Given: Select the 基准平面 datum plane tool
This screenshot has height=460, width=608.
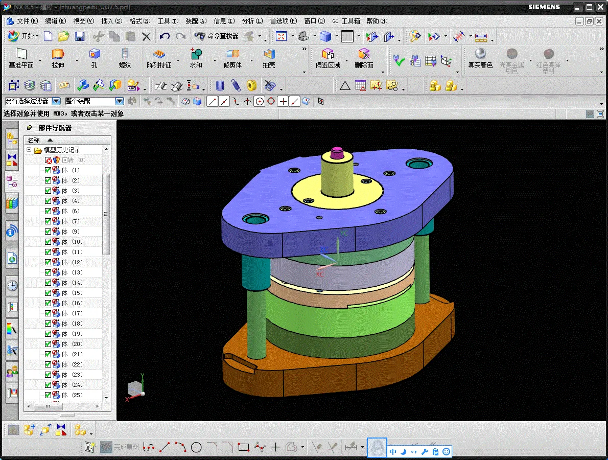Looking at the screenshot, I should click(x=21, y=58).
